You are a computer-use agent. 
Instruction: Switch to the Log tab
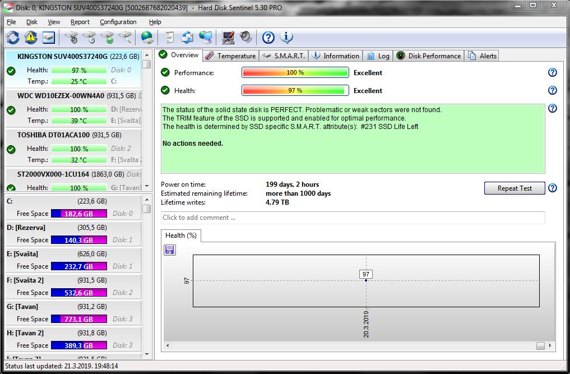tap(378, 56)
